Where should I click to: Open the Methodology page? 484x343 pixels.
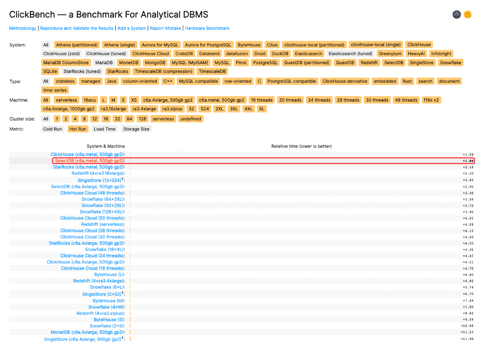23,28
